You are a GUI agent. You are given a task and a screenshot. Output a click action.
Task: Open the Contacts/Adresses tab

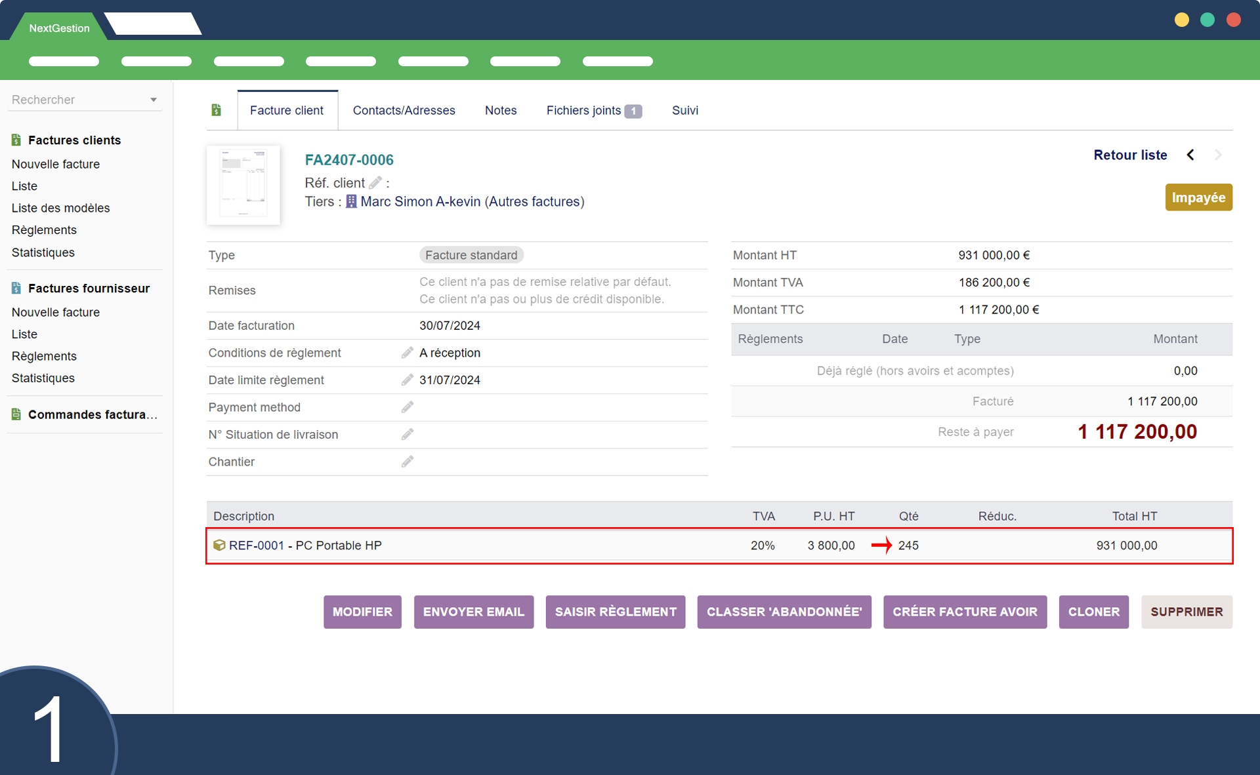404,110
